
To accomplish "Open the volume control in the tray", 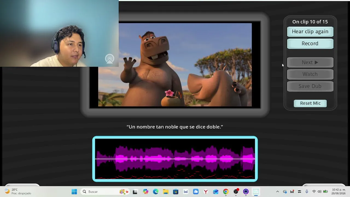I will coord(319,192).
